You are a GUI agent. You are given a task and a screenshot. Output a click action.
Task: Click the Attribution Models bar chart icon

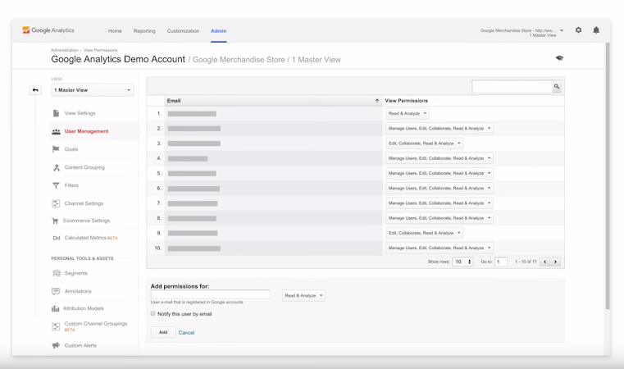pos(55,308)
